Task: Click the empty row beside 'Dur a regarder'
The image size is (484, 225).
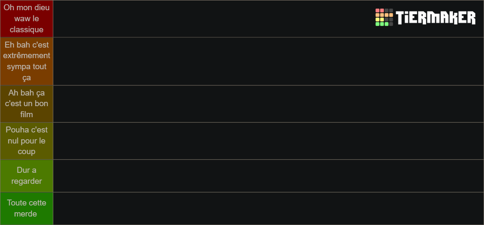Action: click(x=268, y=176)
